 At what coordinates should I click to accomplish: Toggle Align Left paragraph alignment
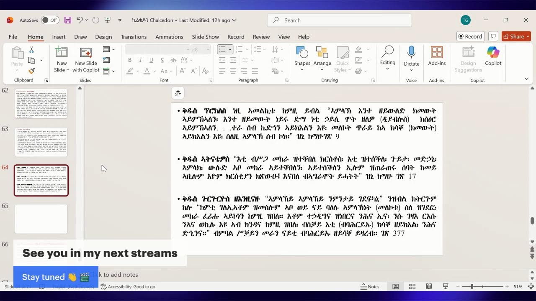(222, 71)
